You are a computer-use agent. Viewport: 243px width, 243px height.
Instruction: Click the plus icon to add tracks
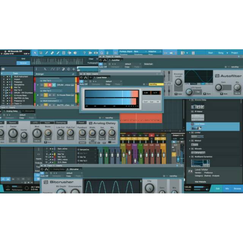point(74,69)
